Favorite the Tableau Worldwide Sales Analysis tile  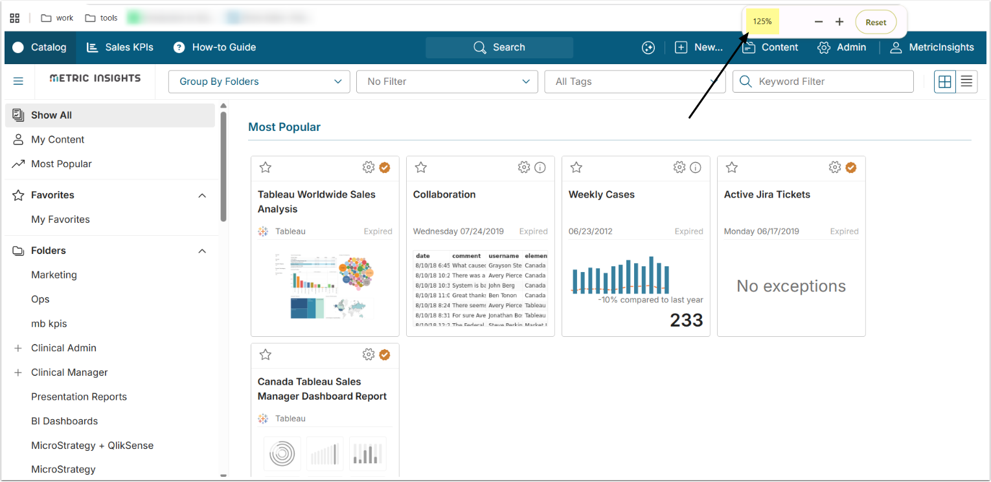pyautogui.click(x=265, y=168)
